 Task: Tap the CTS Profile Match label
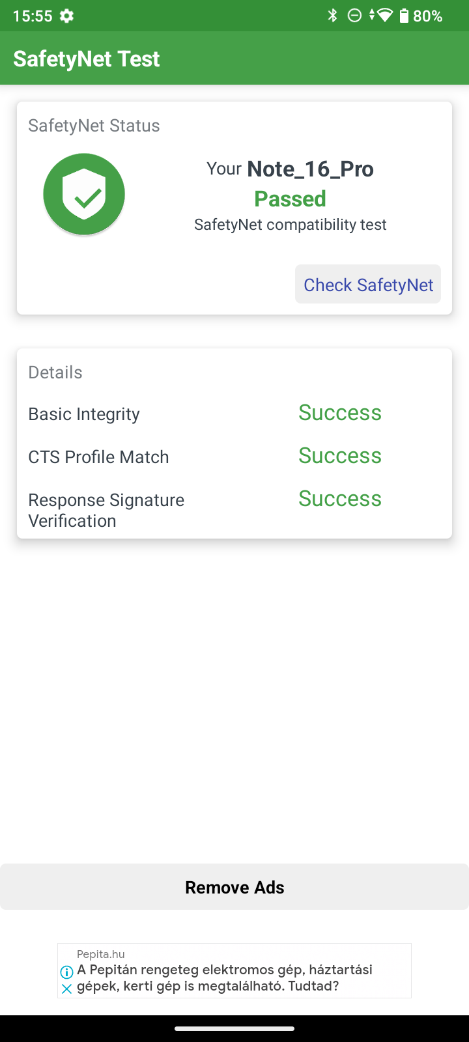click(98, 457)
